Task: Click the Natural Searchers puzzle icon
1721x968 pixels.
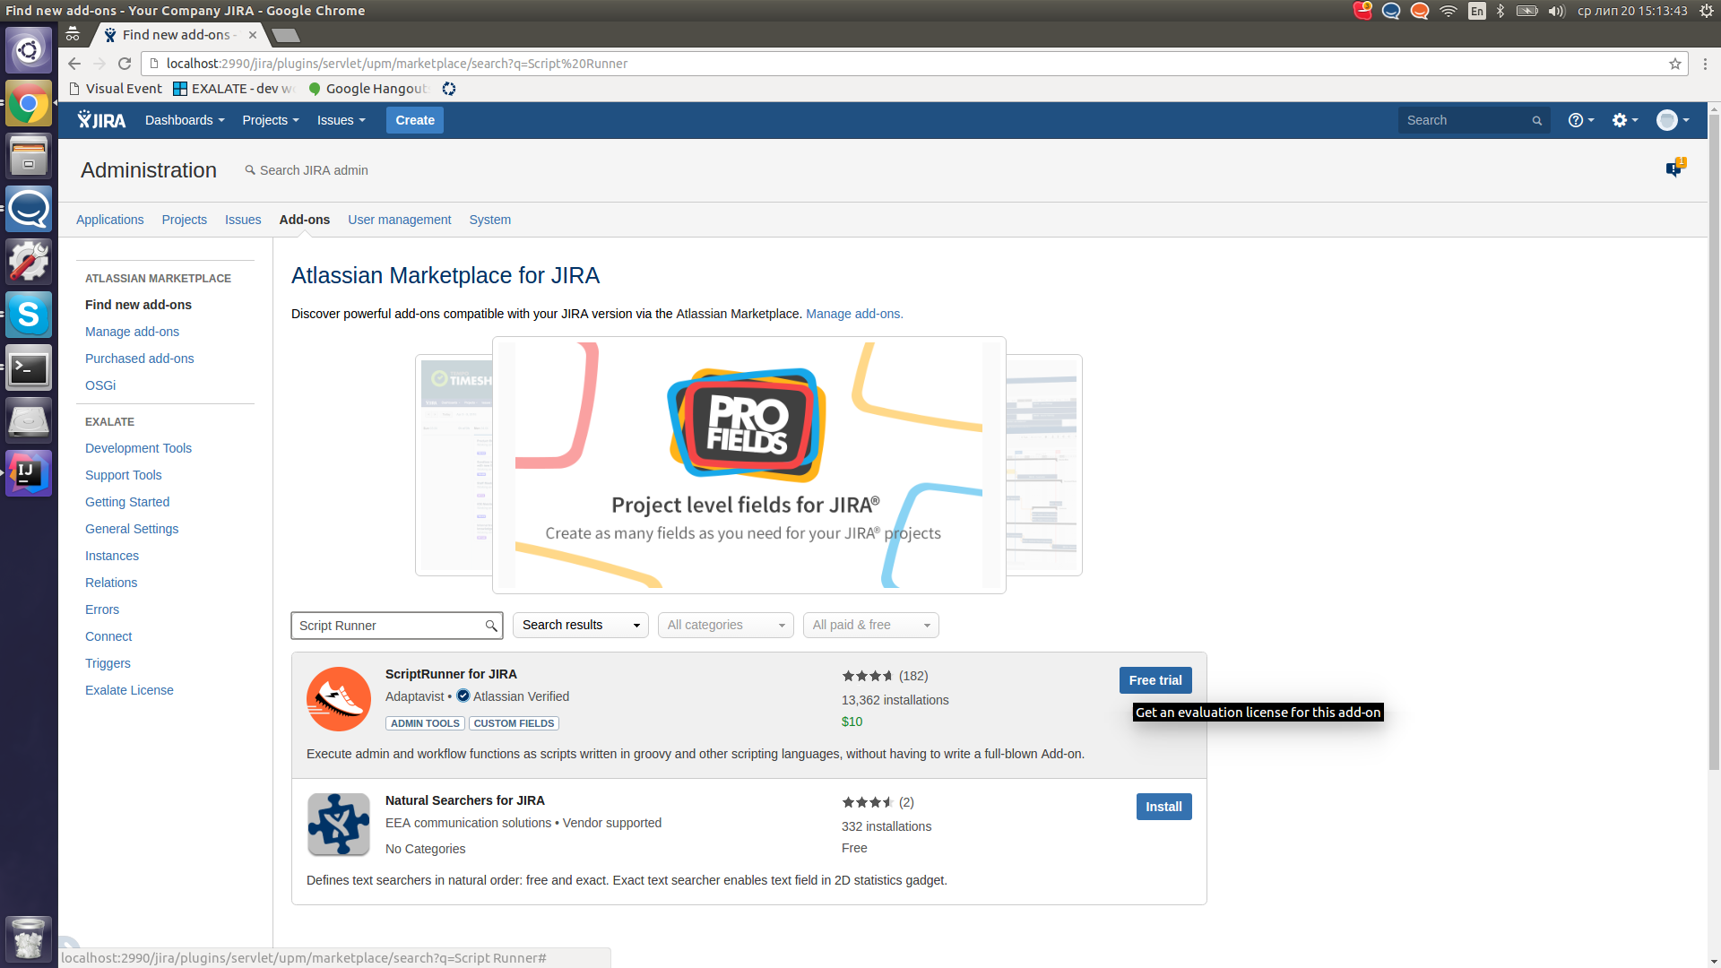Action: point(339,825)
